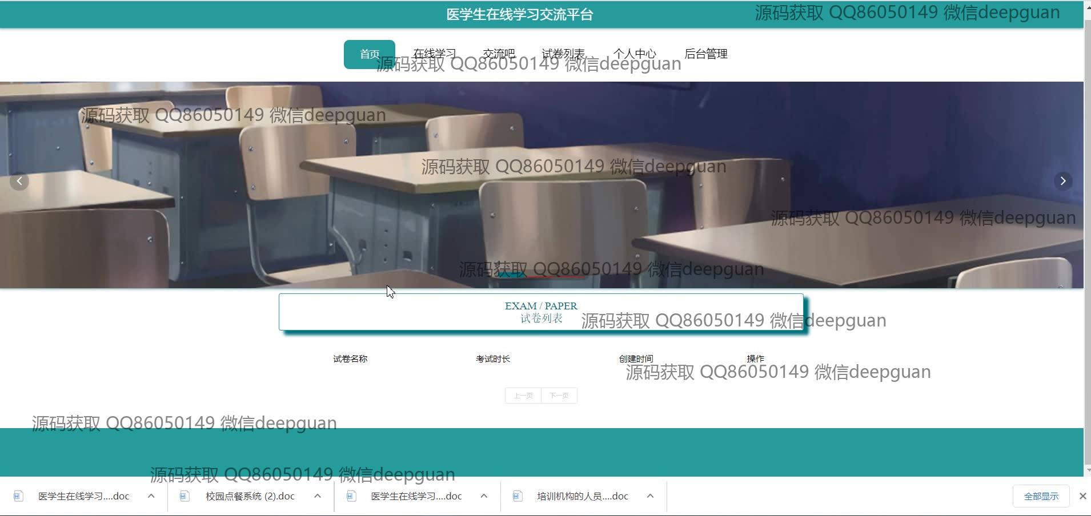The width and height of the screenshot is (1091, 516).
Task: Click the carousel previous arrow
Action: click(19, 182)
